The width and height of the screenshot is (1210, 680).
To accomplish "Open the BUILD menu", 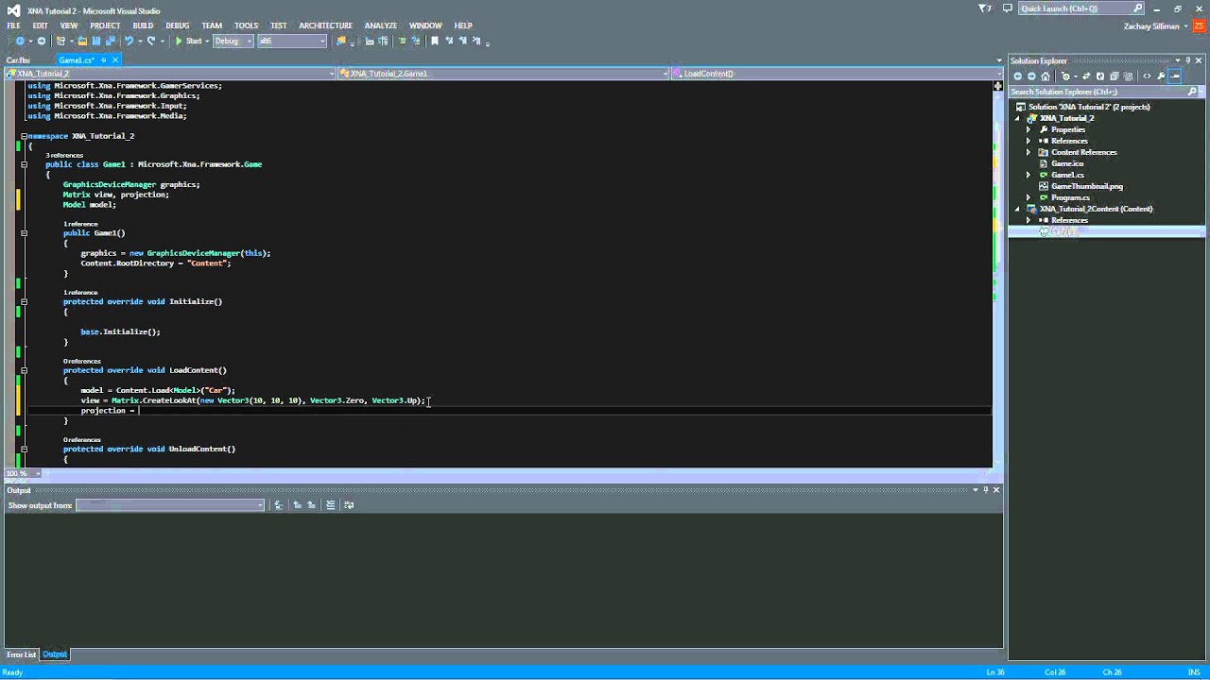I will tap(143, 25).
